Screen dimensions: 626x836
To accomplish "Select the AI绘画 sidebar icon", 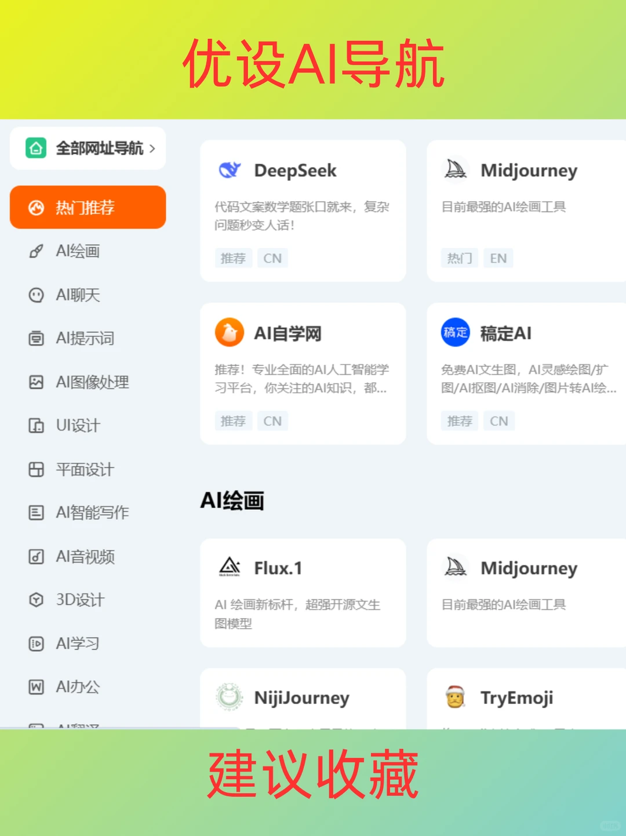I will point(37,251).
